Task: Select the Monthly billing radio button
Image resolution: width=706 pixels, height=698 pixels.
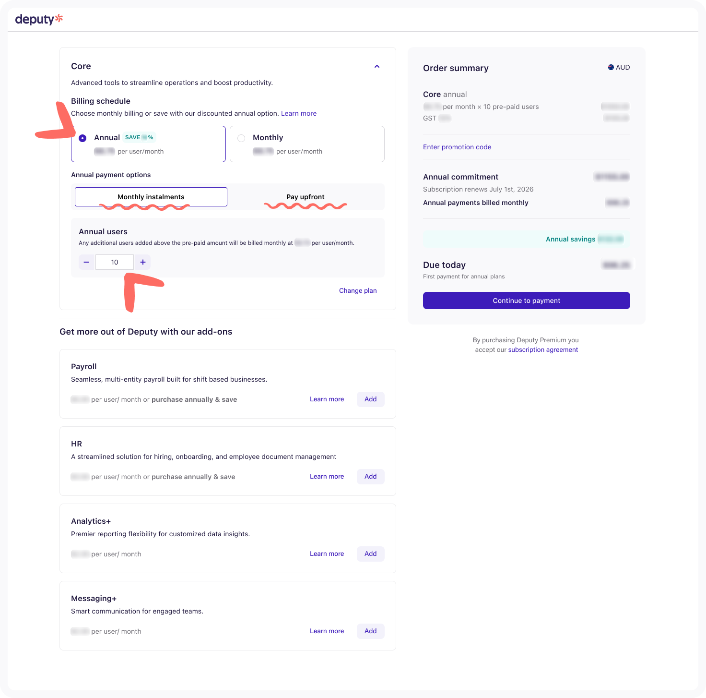Action: click(241, 138)
